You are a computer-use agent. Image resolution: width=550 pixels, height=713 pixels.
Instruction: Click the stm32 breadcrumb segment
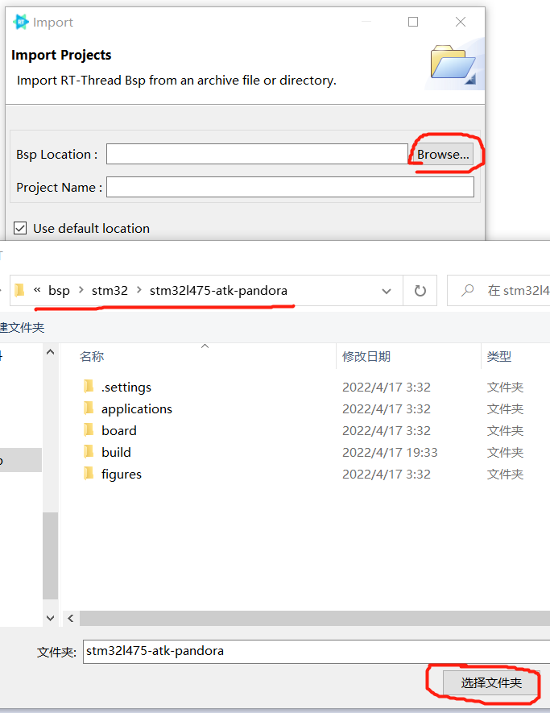click(x=110, y=290)
